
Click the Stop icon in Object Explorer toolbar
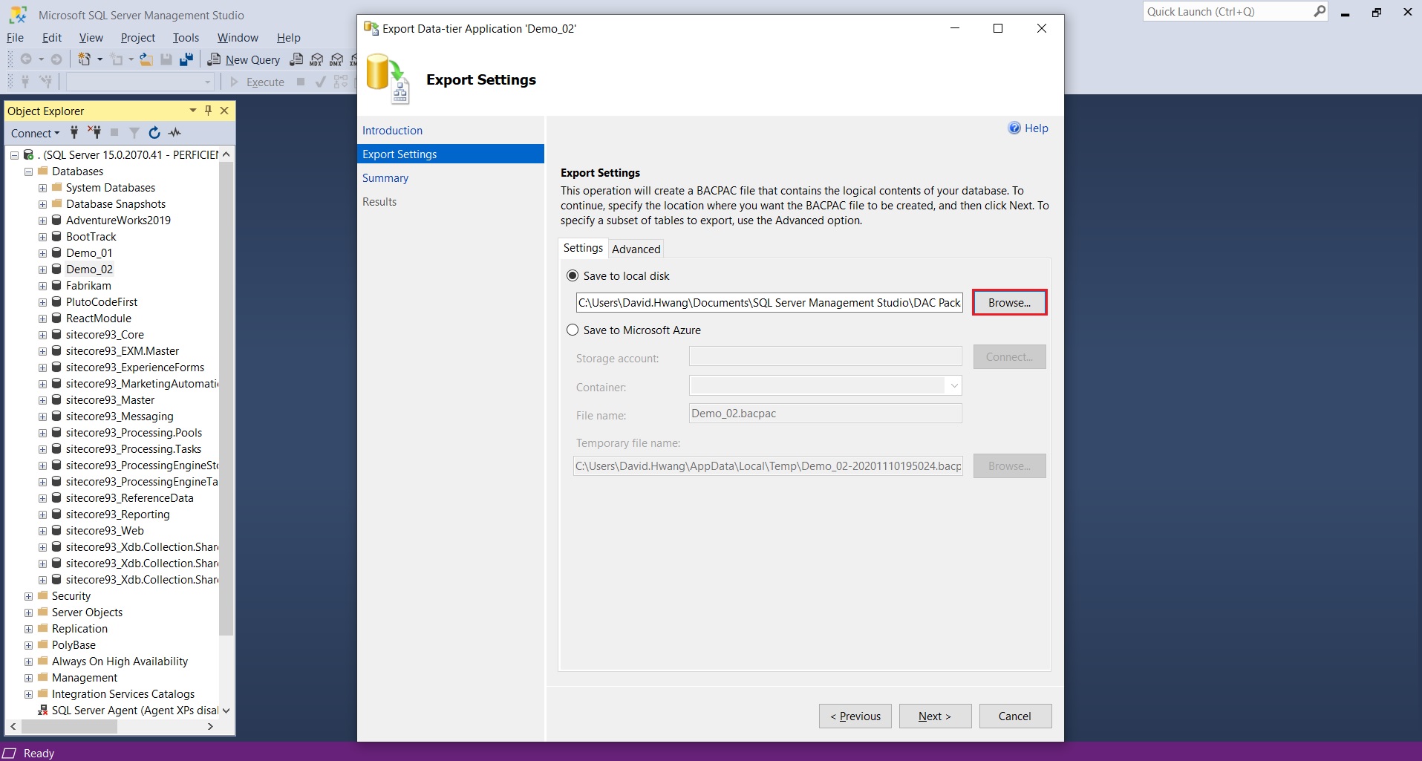coord(114,133)
